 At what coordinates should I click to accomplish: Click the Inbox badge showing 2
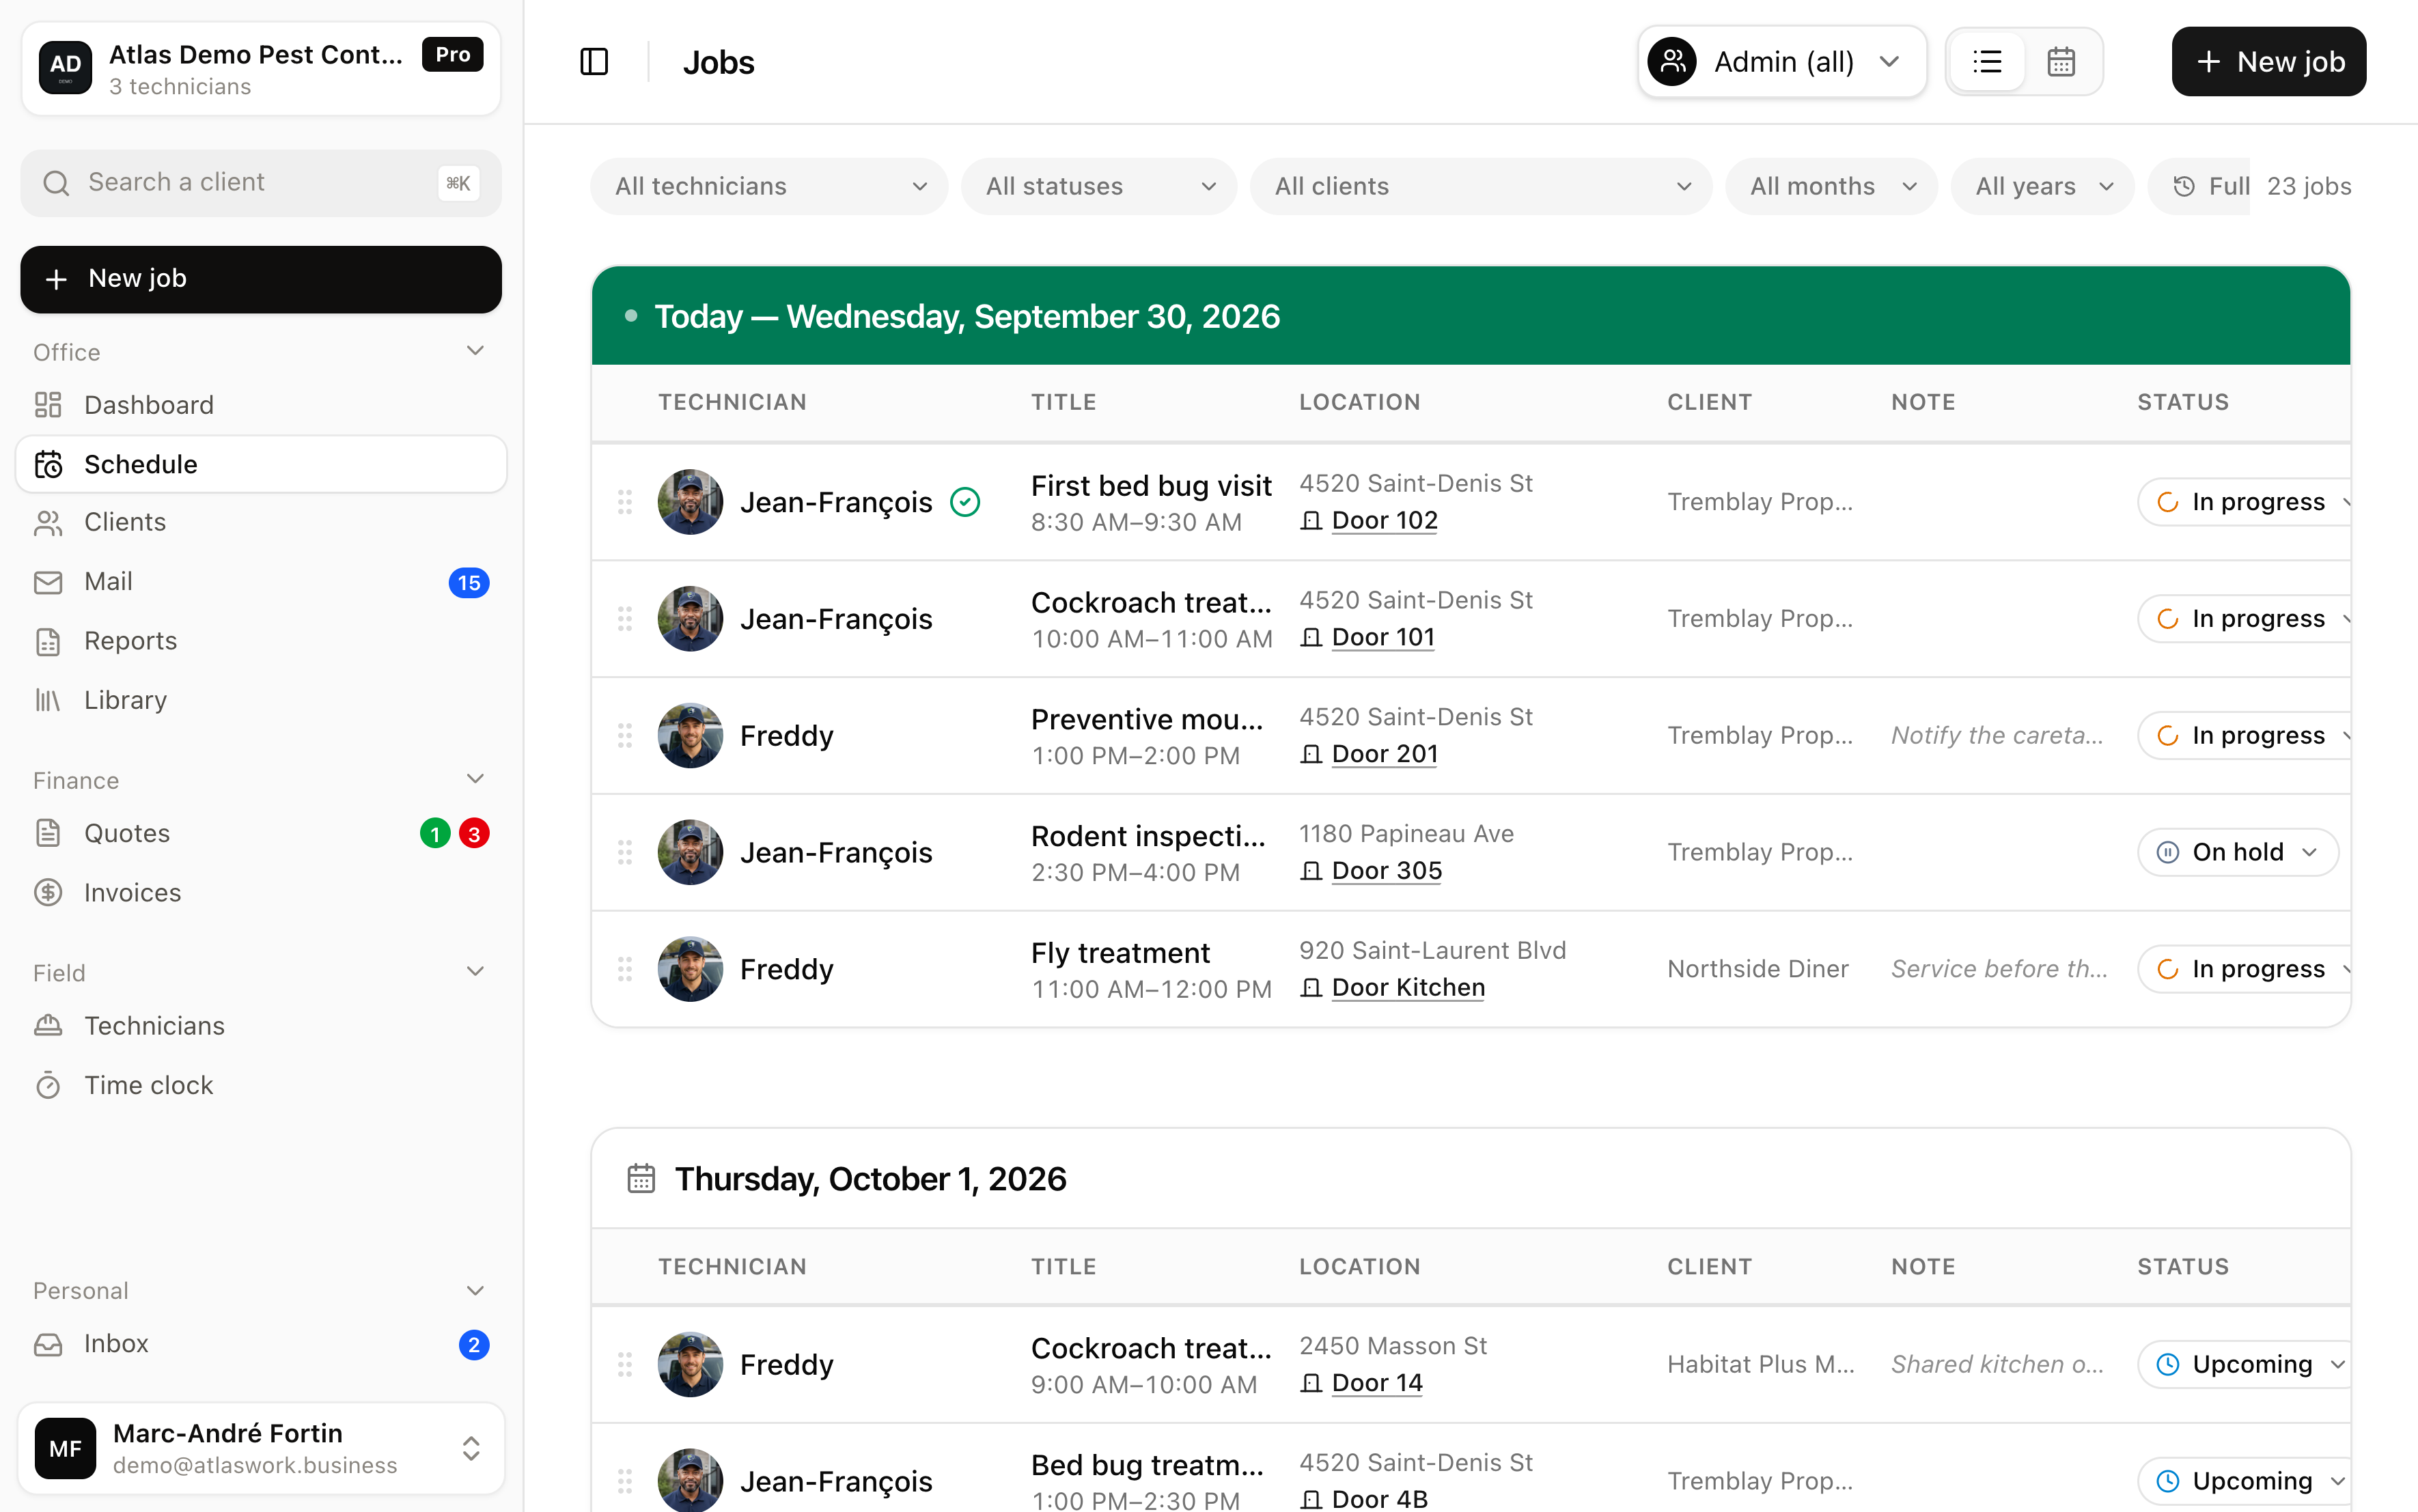point(474,1345)
